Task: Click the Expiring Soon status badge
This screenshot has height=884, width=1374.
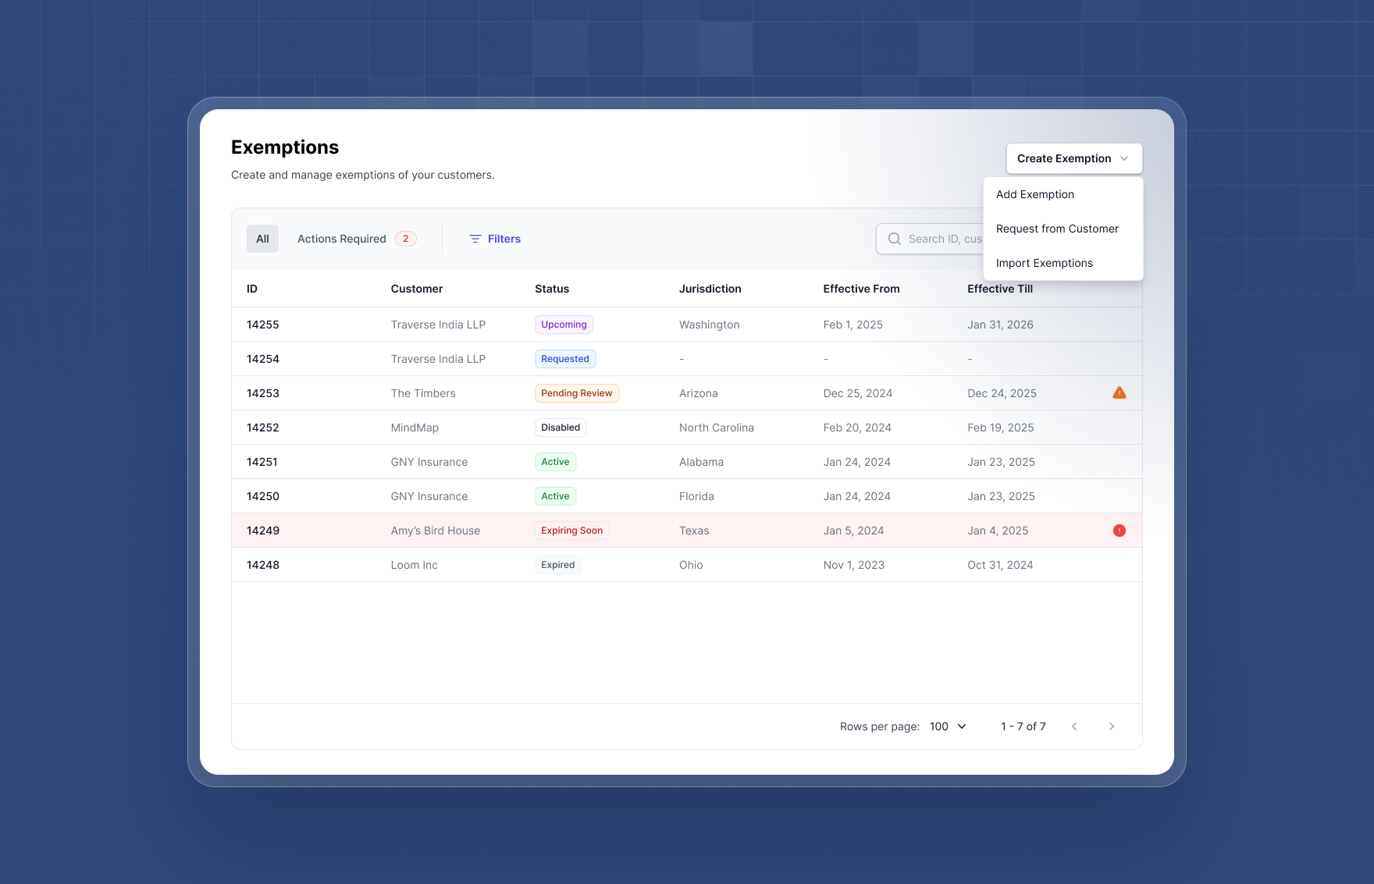Action: point(572,531)
